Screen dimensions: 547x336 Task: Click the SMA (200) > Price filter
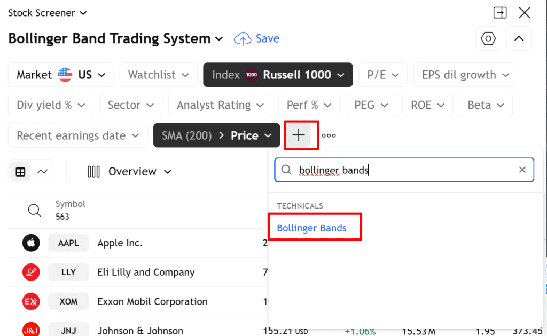tap(217, 135)
